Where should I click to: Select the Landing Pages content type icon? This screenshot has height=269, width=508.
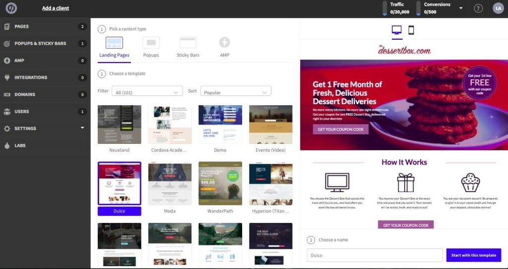pos(114,43)
